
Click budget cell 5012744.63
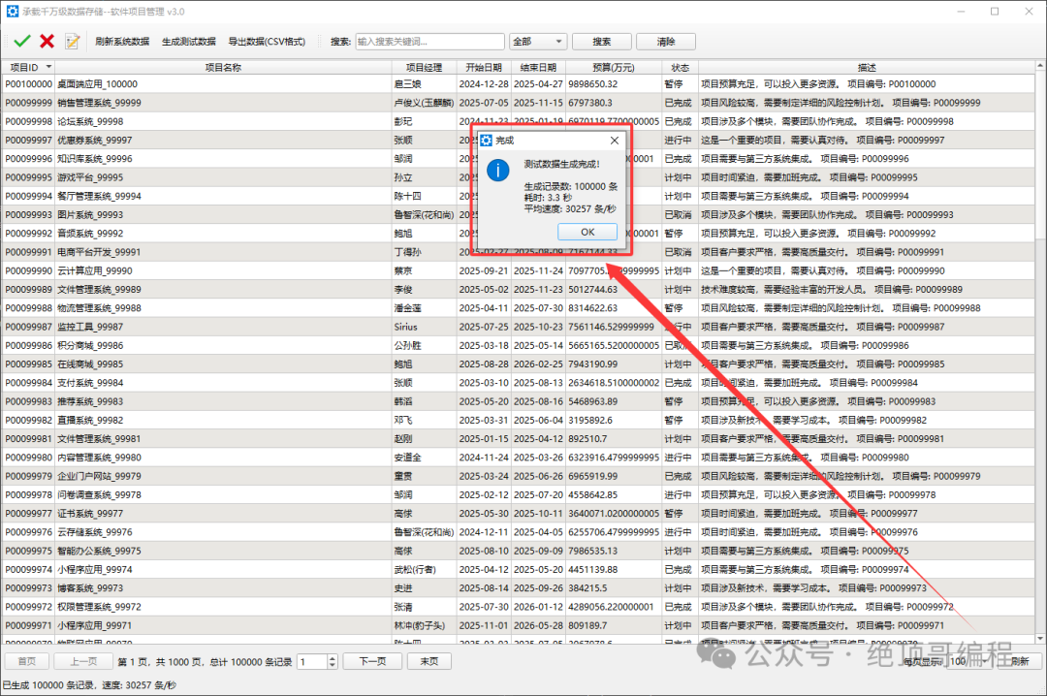click(614, 290)
